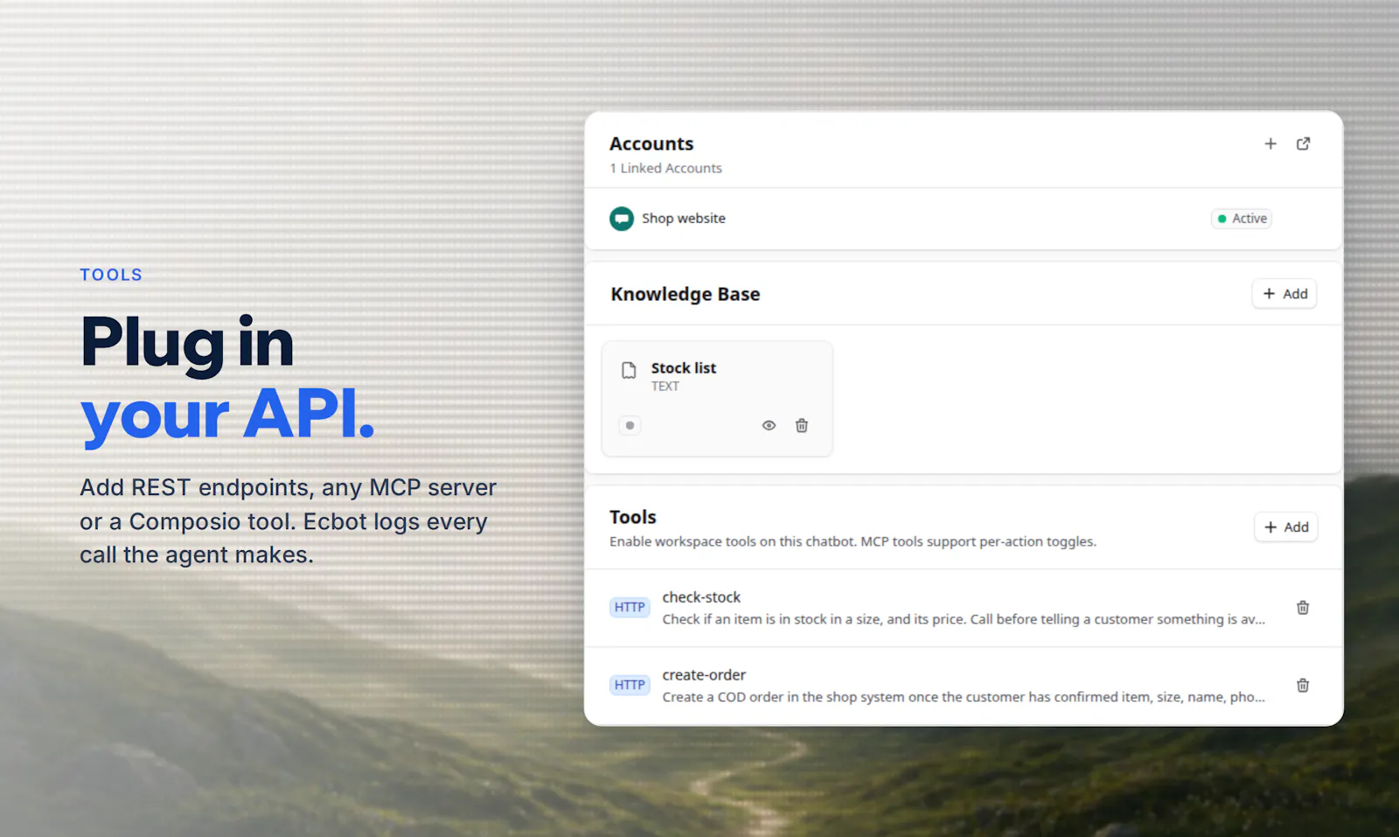Click the '1 Linked Accounts' text
Image resolution: width=1399 pixels, height=837 pixels.
pyautogui.click(x=666, y=168)
